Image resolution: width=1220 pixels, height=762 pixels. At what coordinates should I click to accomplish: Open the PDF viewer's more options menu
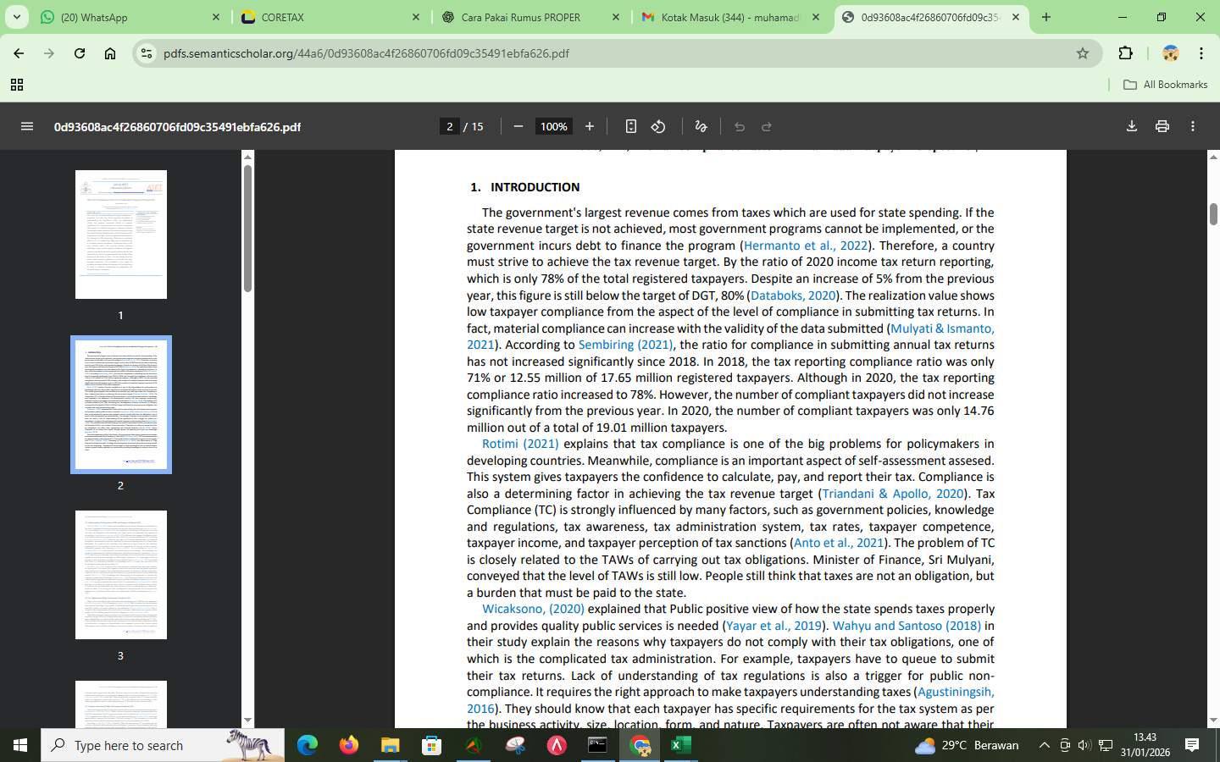[x=1193, y=126]
